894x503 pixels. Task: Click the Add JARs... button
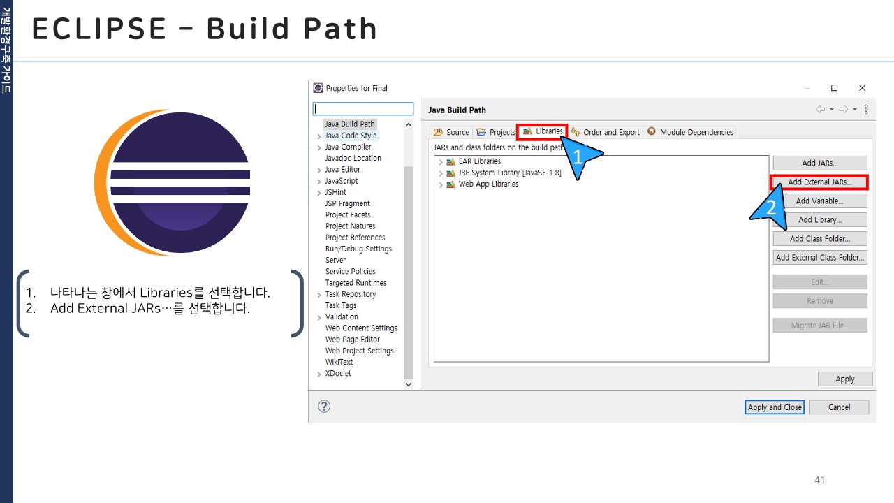[820, 163]
